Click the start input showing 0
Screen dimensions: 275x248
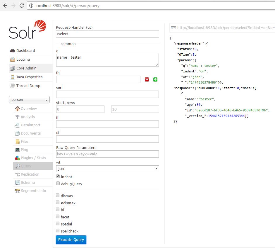[80, 109]
